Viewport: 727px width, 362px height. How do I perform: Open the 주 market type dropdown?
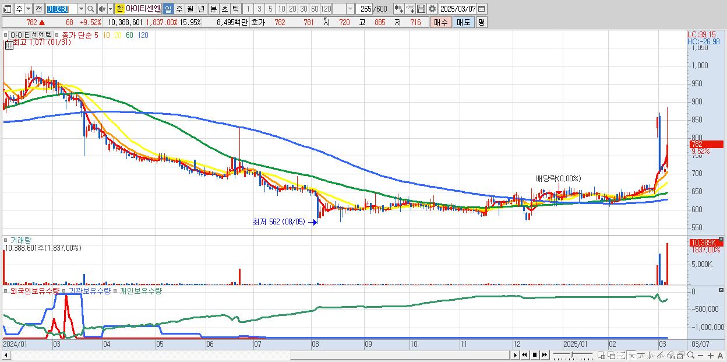(28, 9)
